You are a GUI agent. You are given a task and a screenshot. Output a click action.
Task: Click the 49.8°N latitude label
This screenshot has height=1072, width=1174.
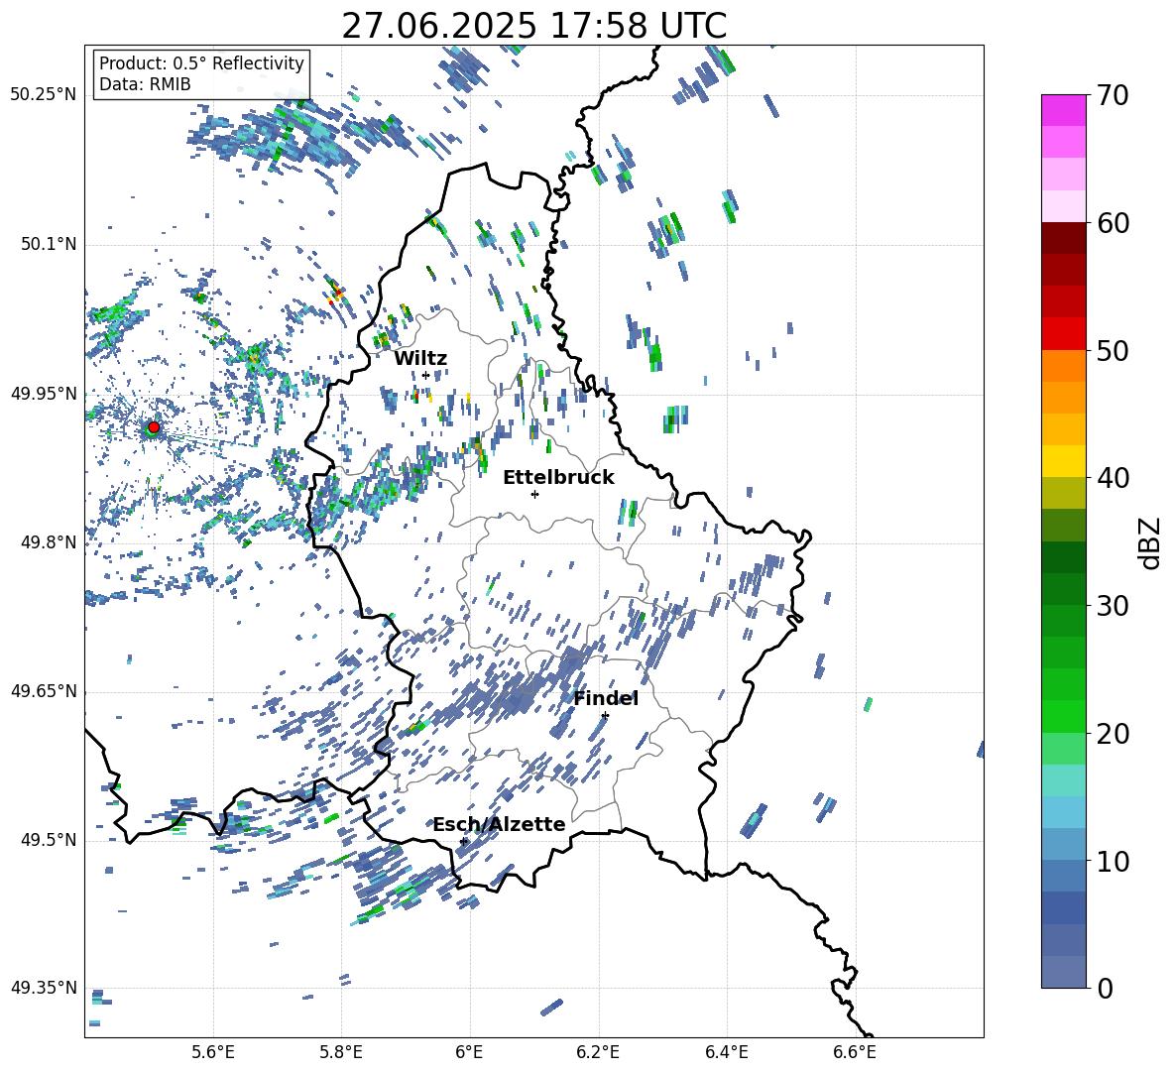click(50, 542)
